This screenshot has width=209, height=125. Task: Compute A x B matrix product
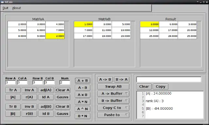[x=83, y=95]
